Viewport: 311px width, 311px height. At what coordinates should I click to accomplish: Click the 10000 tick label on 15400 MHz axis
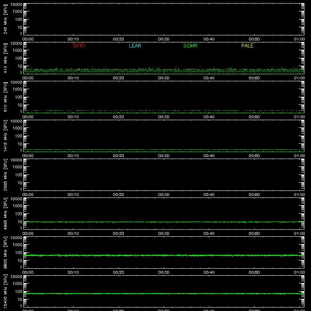16,277
